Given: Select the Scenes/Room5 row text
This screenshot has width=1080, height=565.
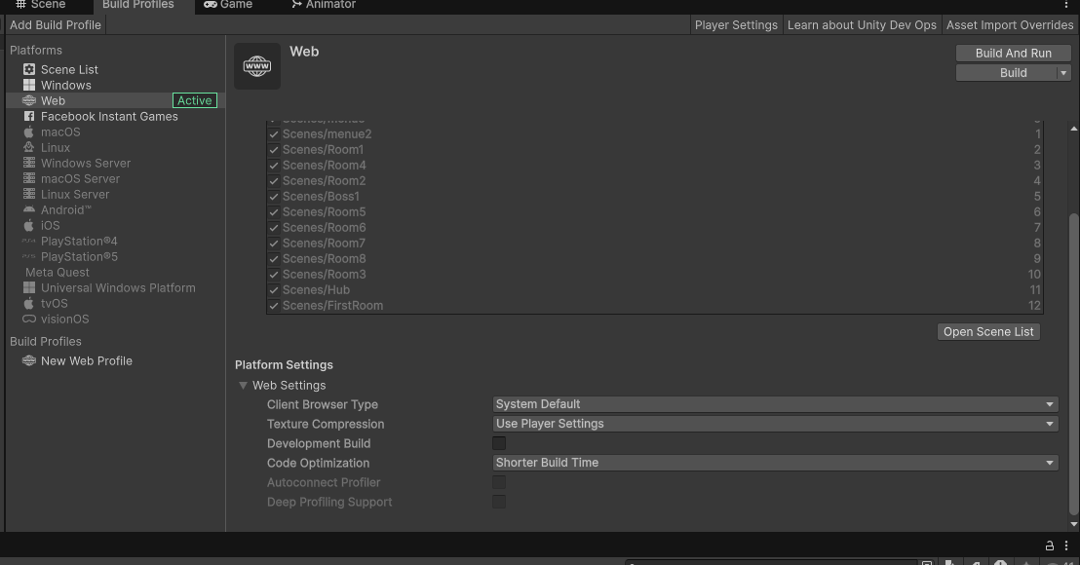Looking at the screenshot, I should click(324, 212).
